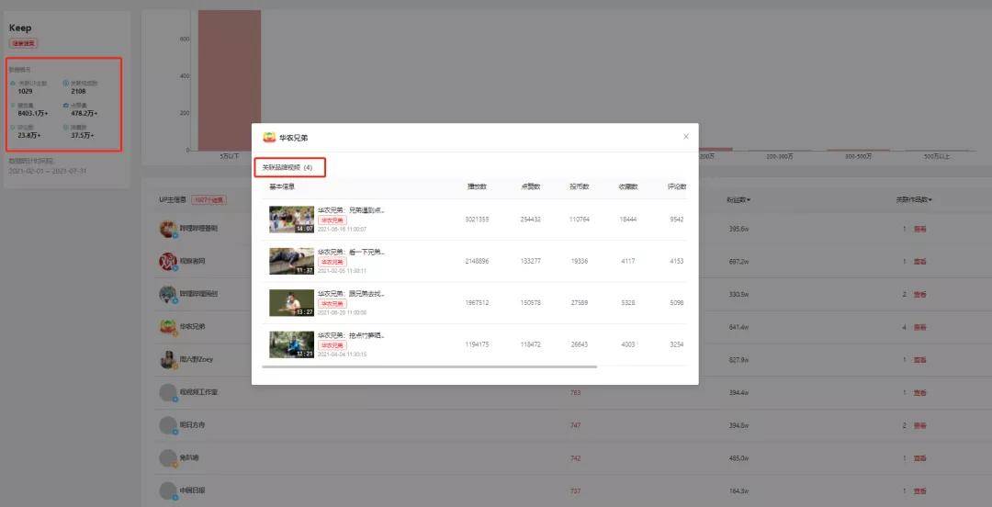The height and width of the screenshot is (507, 992).
Task: Click the red 华农兄弟 tag above 2021-06-20
Action: [x=333, y=304]
